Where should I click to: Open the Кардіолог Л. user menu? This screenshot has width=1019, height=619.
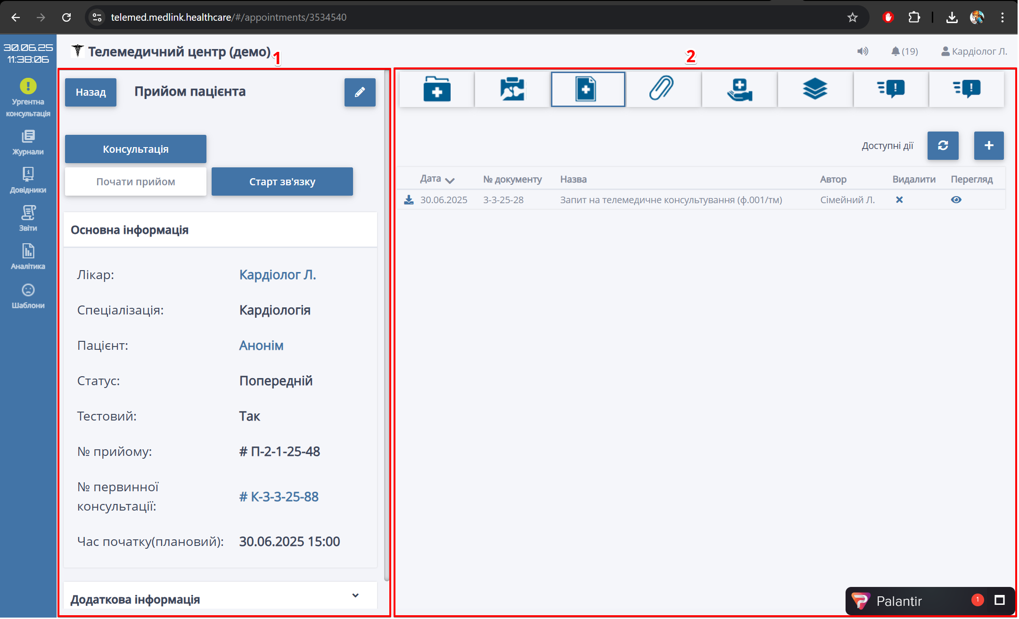pyautogui.click(x=974, y=51)
